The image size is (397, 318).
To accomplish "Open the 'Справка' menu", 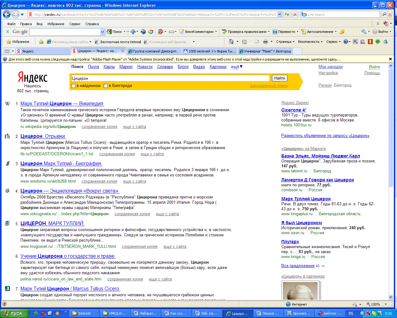I will click(x=92, y=24).
